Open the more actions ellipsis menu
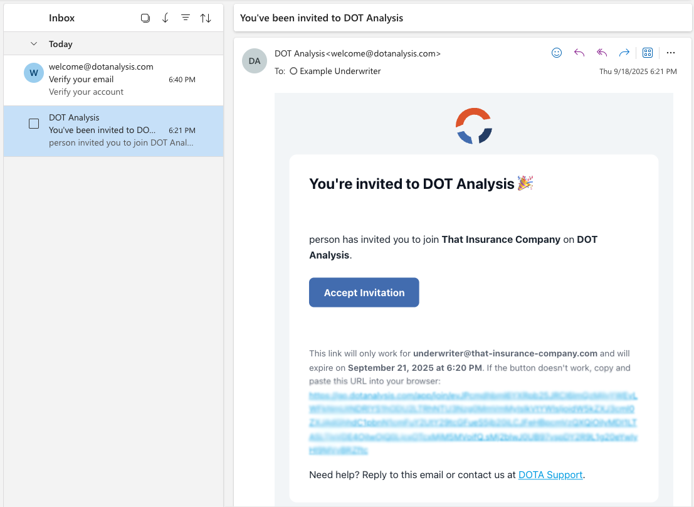 pyautogui.click(x=670, y=53)
